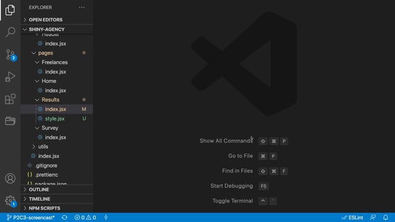
Task: Open the .prettierrc file
Action: 57,175
